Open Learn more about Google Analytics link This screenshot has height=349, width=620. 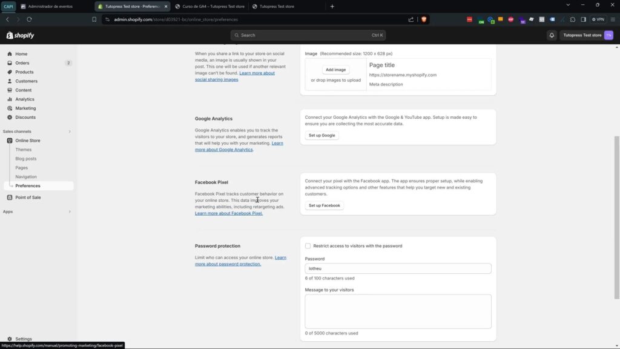(239, 147)
